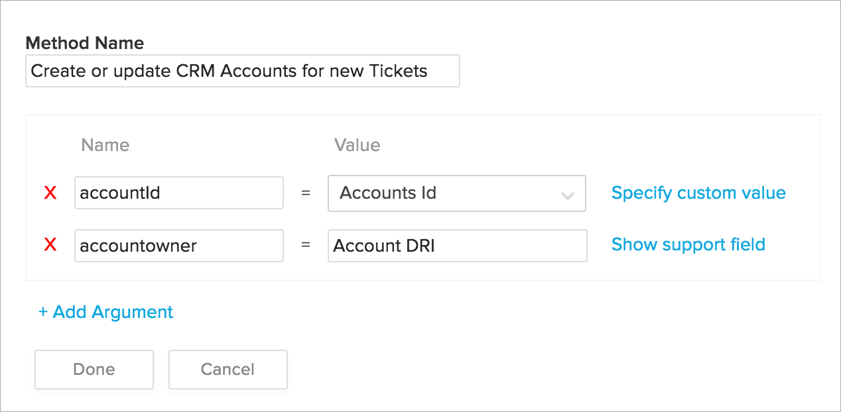Add a new argument via Add Argument
Viewport: 841px width, 412px height.
pos(106,312)
